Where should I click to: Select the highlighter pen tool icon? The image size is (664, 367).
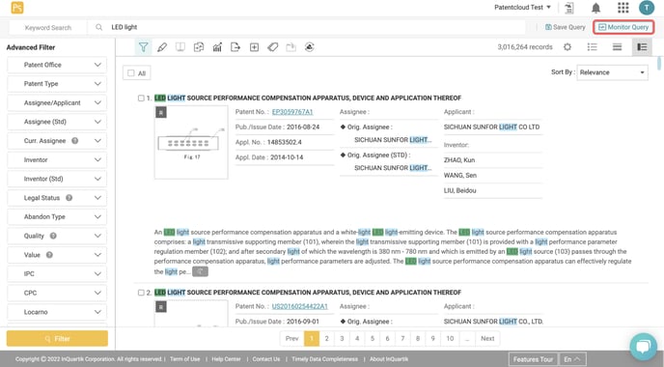162,47
